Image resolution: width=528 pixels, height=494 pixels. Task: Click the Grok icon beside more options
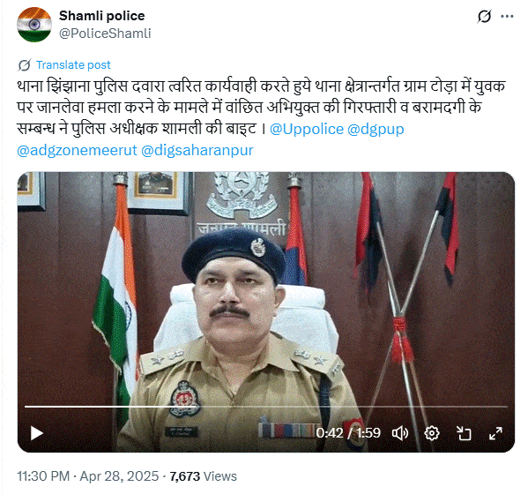coord(484,16)
